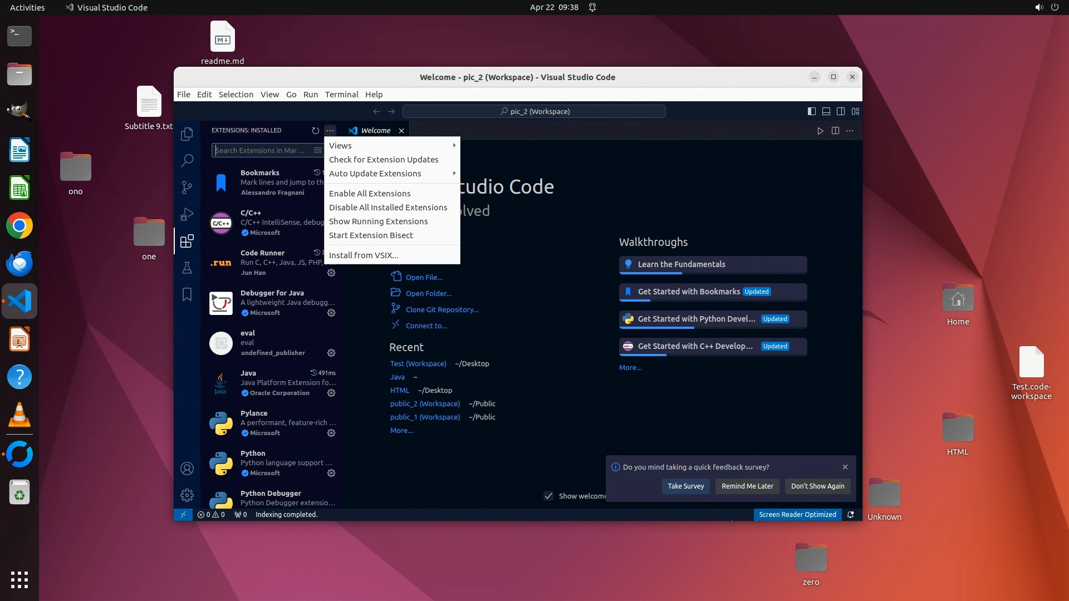Image resolution: width=1069 pixels, height=601 pixels.
Task: Toggle the Panel layout button
Action: 826,111
